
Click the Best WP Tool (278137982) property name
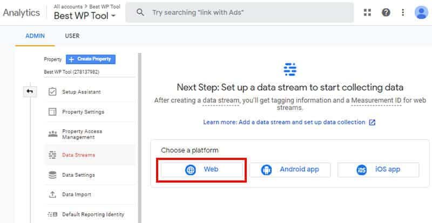[x=72, y=72]
